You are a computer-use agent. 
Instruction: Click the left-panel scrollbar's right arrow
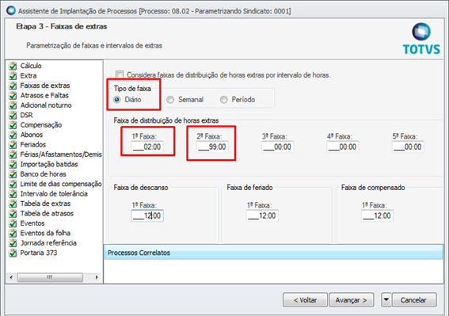97,277
